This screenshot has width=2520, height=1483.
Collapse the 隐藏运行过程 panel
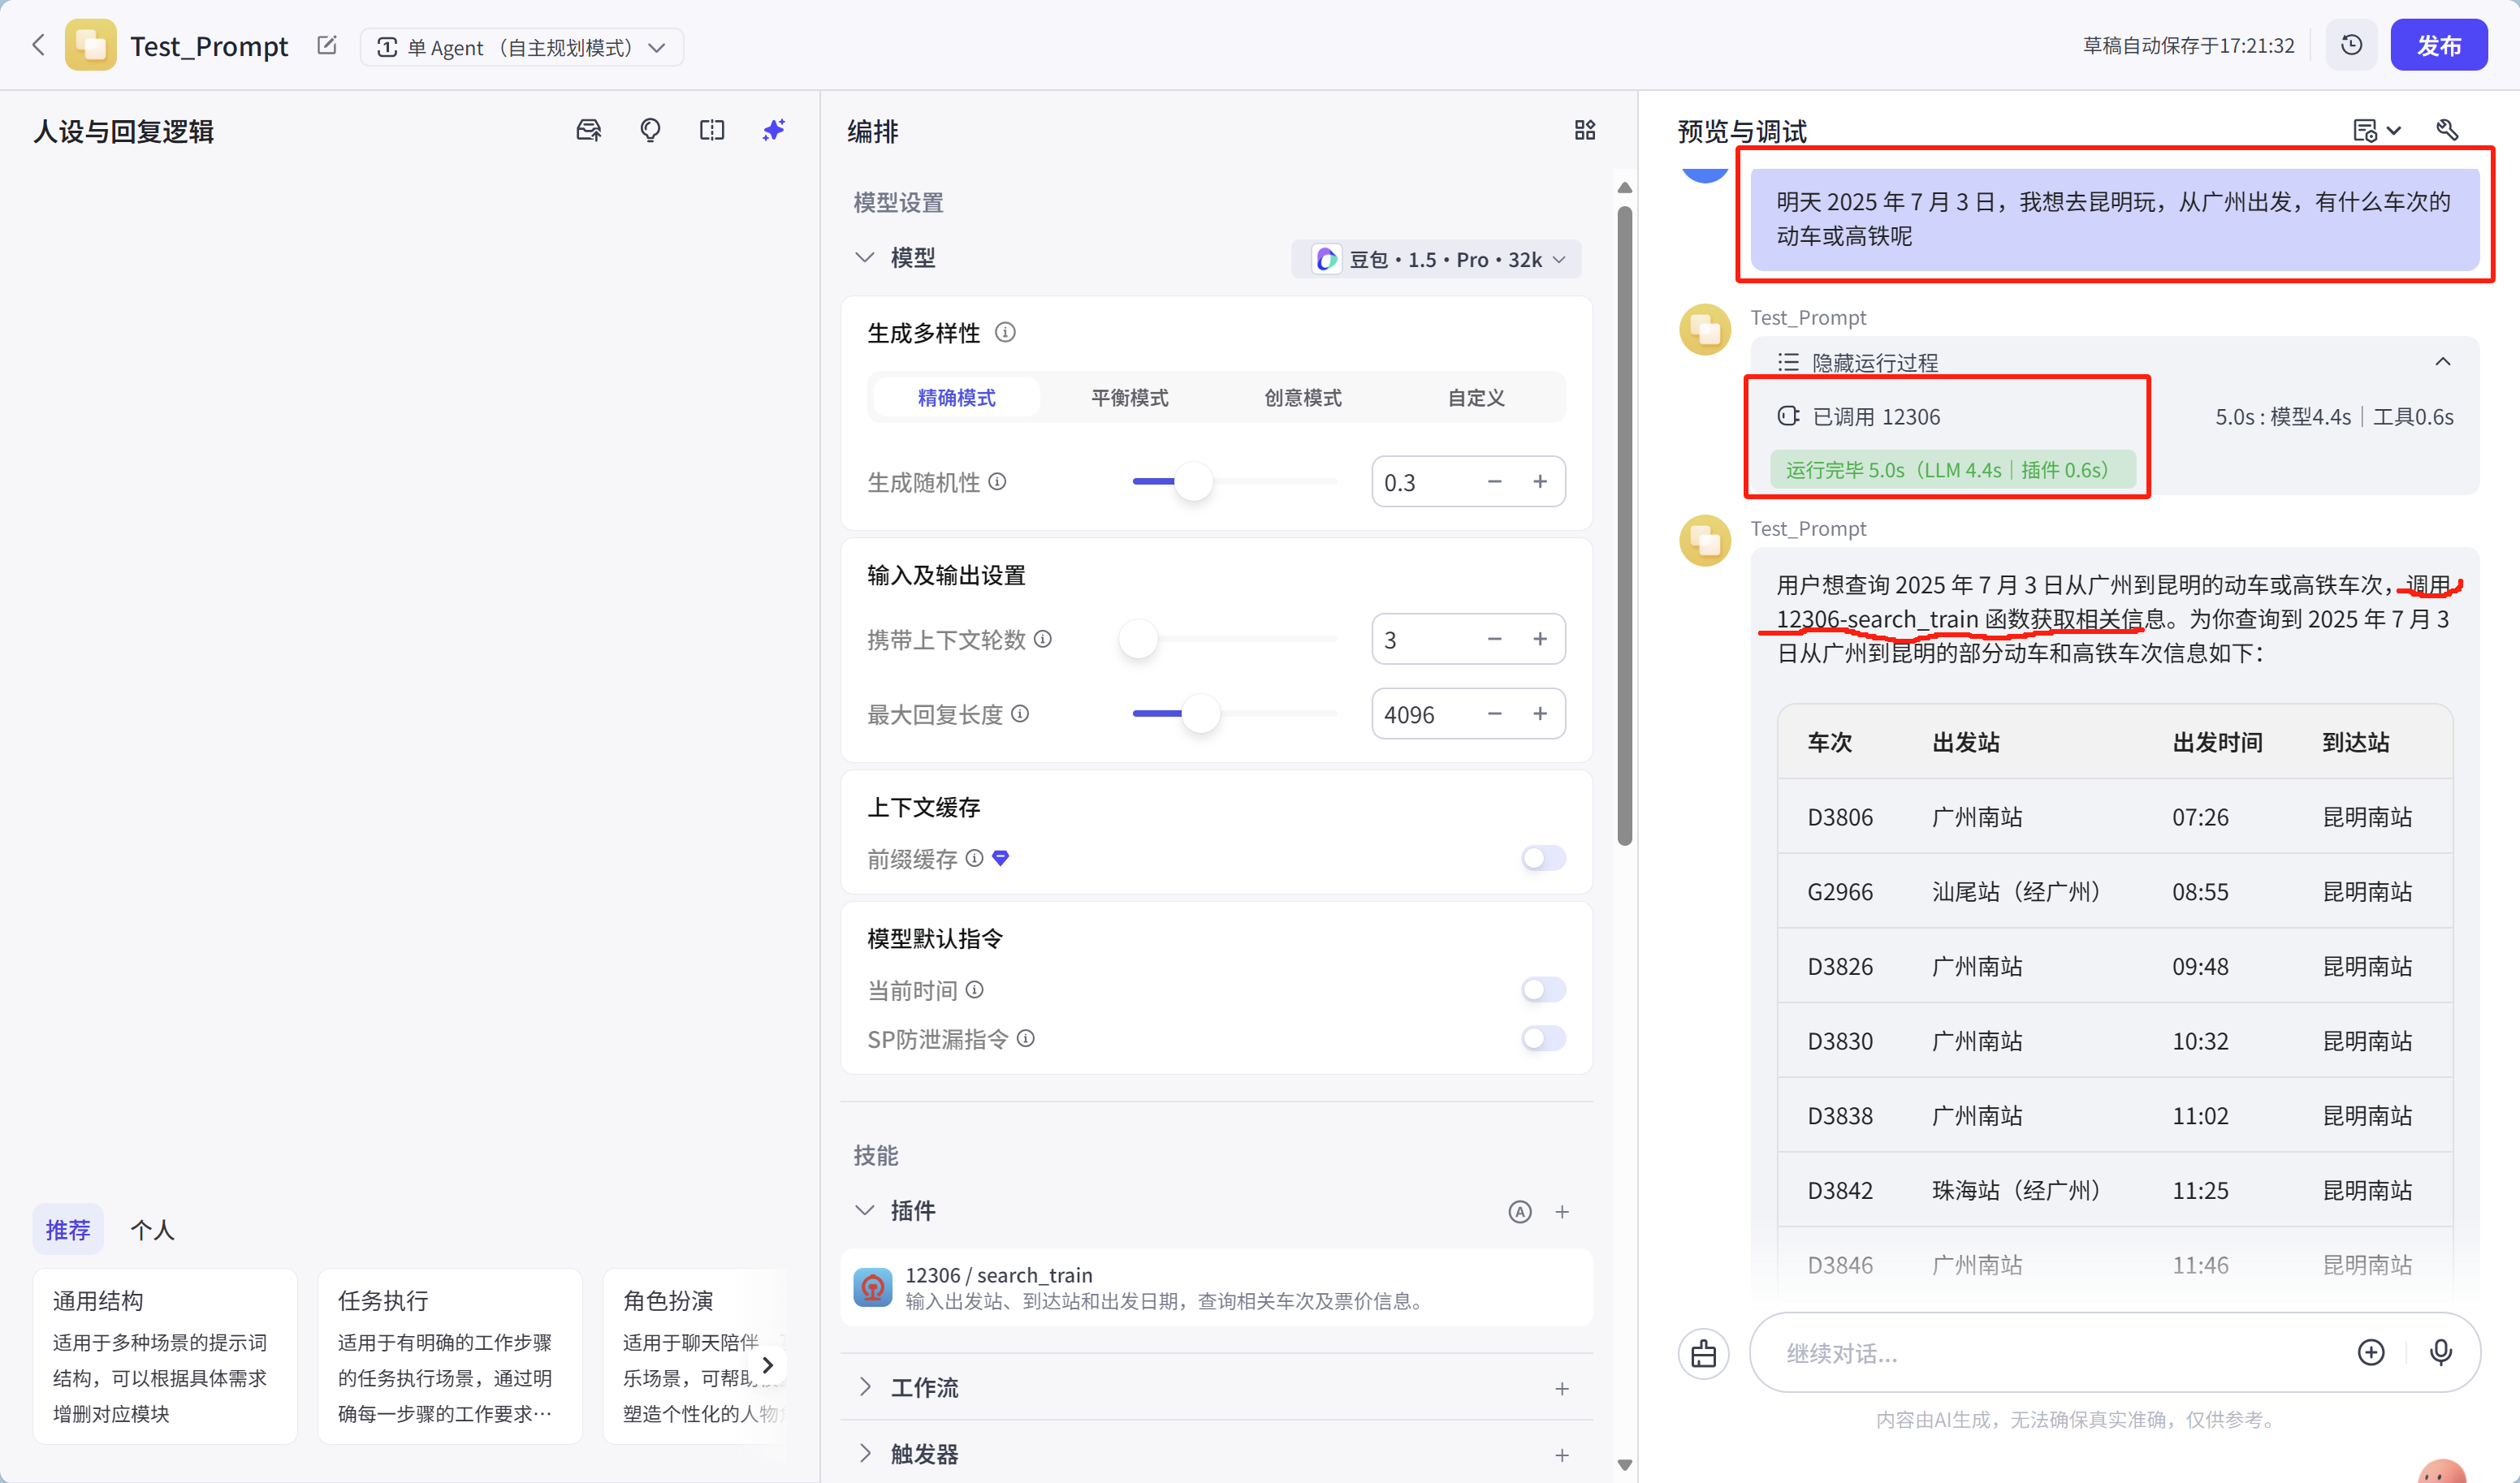point(2442,360)
